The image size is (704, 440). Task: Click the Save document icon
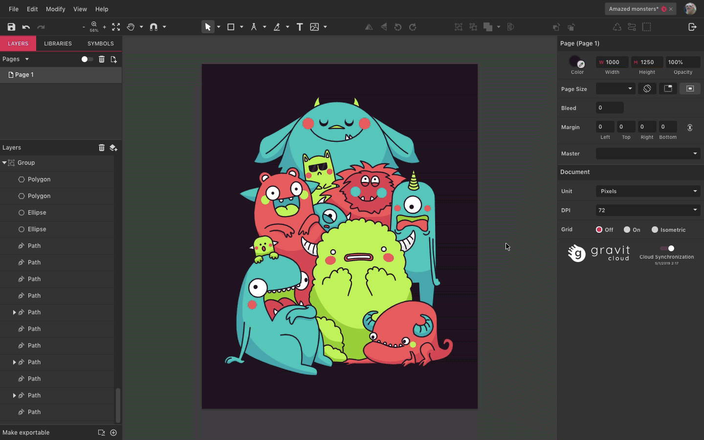click(11, 27)
